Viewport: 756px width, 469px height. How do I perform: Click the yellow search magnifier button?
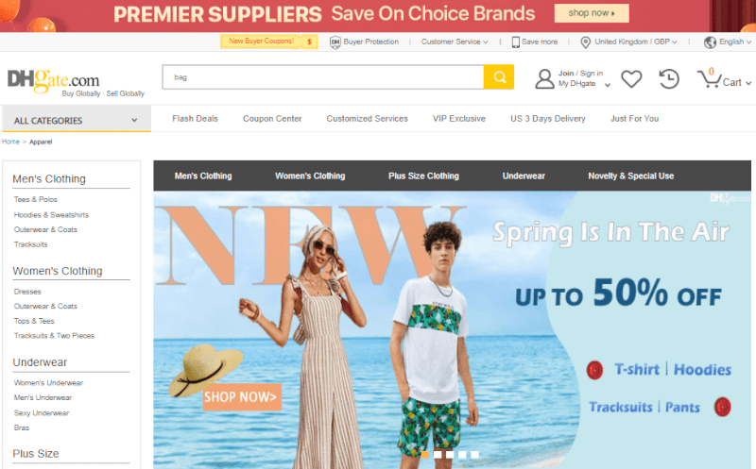click(x=499, y=77)
